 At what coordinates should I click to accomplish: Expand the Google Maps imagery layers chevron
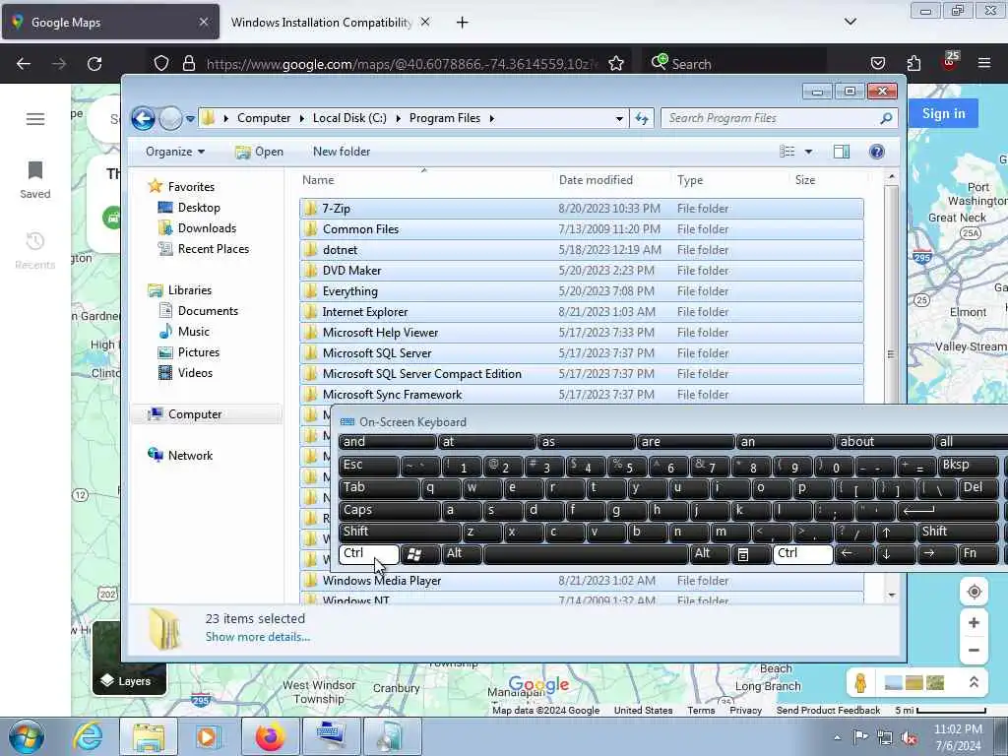974,683
